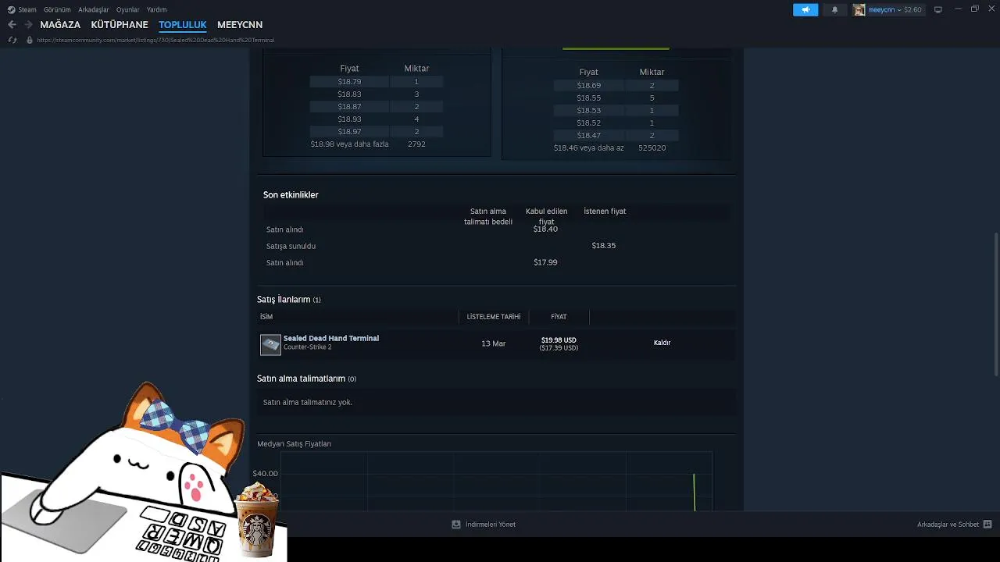The height and width of the screenshot is (562, 1000).
Task: Click Sealed Dead Hand Terminal item thumbnail
Action: point(270,344)
